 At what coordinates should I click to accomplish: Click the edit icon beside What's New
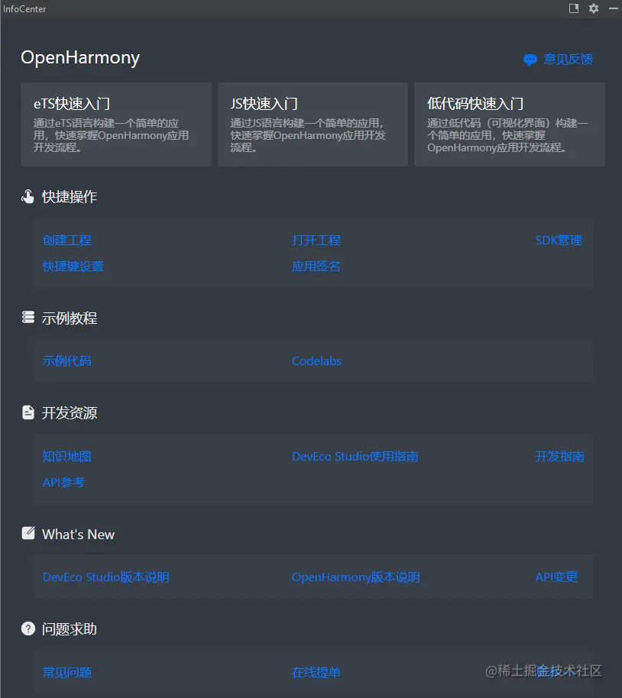28,533
